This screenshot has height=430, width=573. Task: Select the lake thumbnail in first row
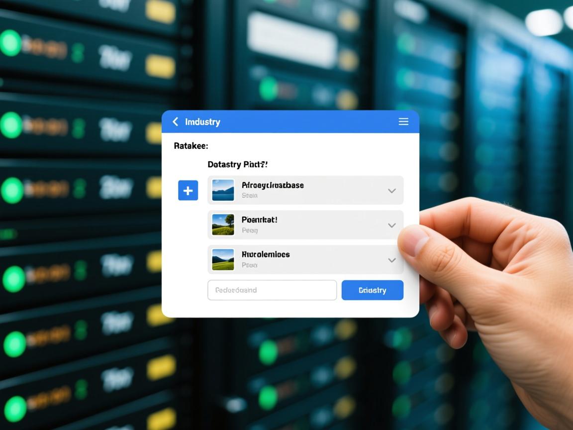click(223, 190)
